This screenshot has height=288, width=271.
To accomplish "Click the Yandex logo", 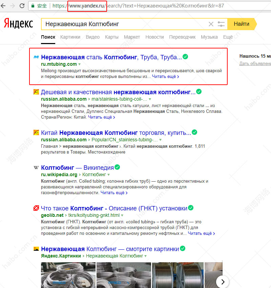I will [18, 24].
